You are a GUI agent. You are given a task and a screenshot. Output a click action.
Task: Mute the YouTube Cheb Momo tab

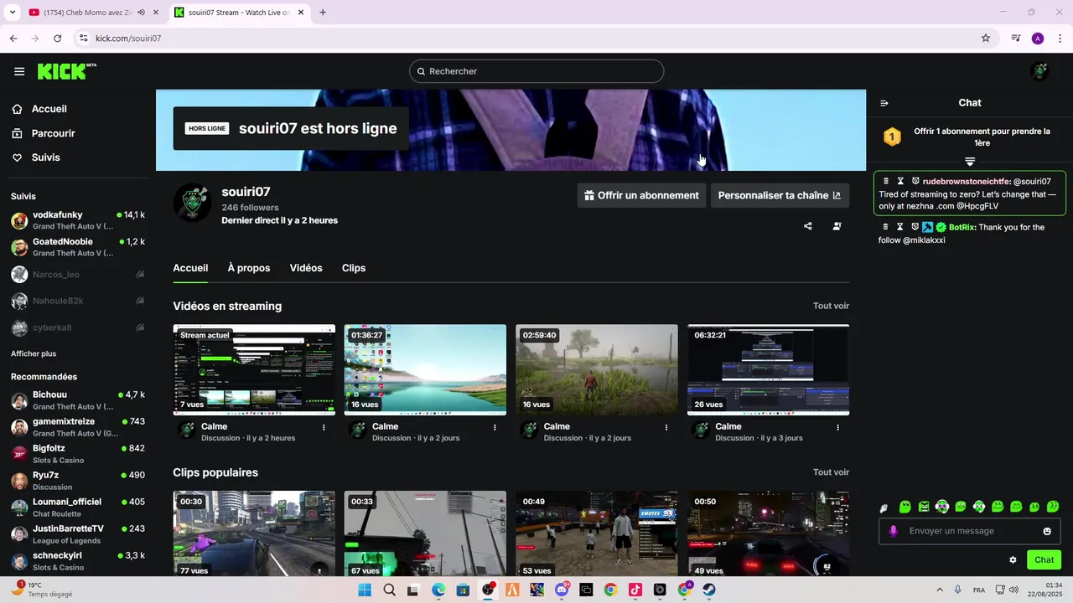(x=141, y=13)
